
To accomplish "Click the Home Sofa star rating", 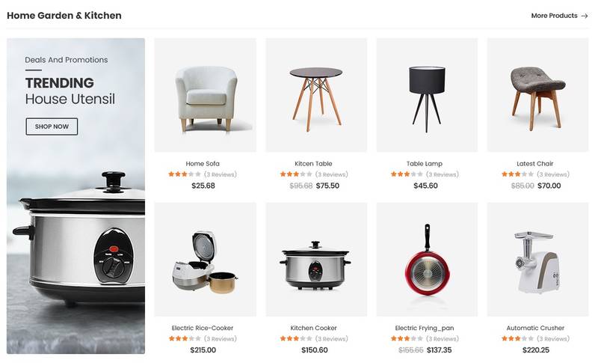I will pos(185,174).
